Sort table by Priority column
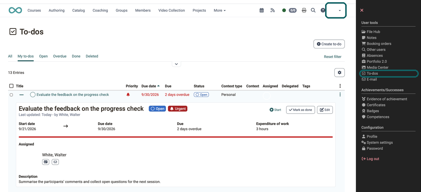This screenshot has height=192, width=421. click(132, 86)
